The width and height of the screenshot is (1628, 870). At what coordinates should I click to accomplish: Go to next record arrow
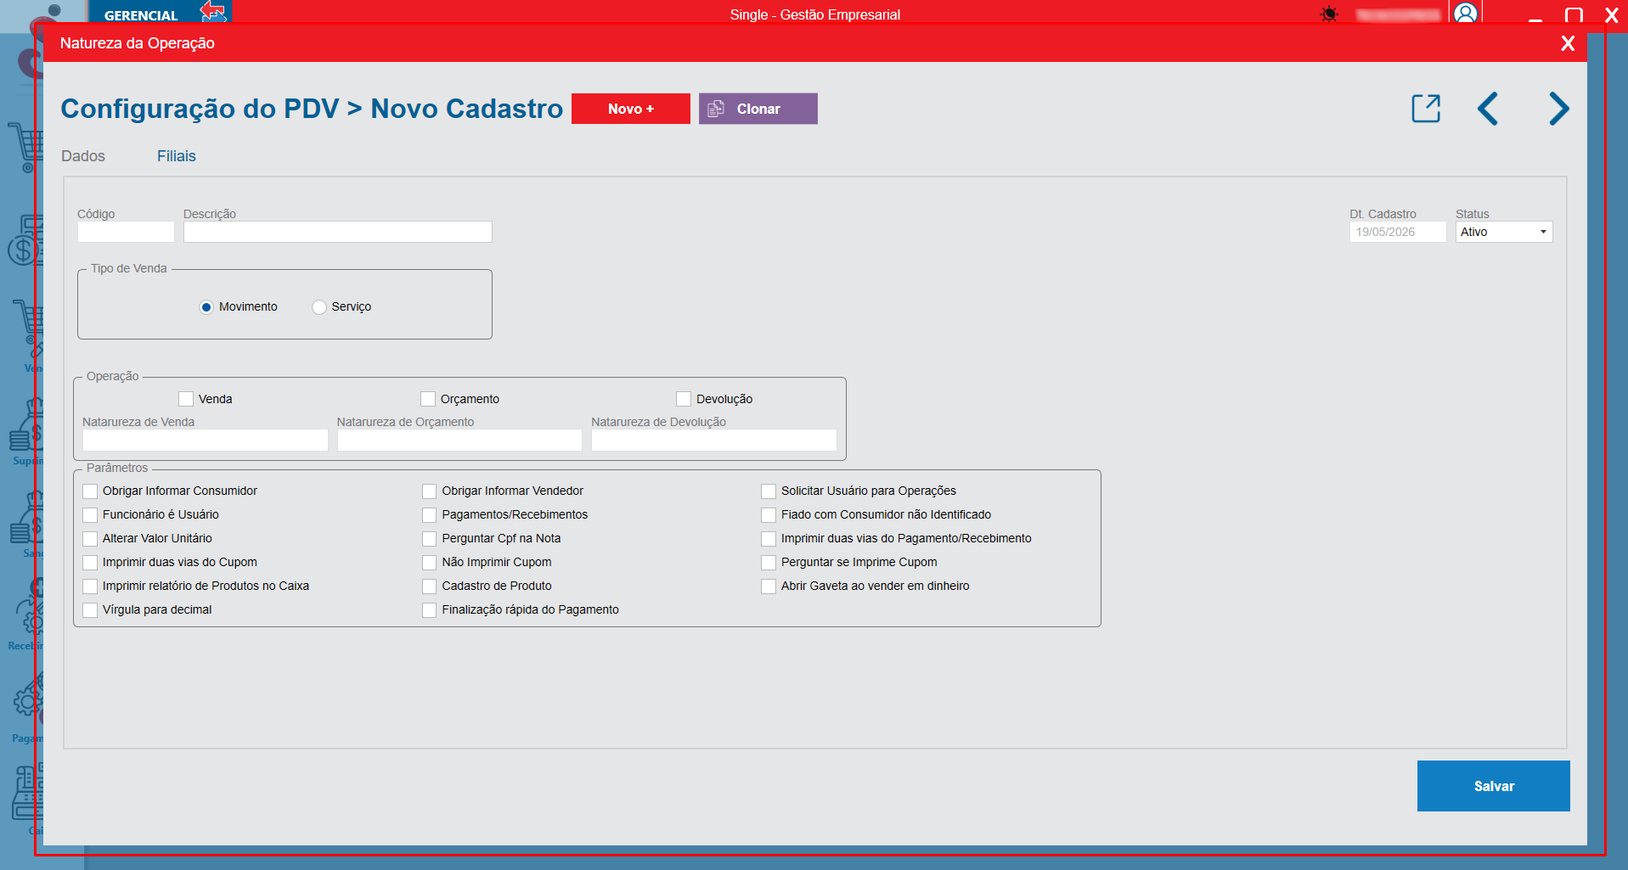click(x=1558, y=109)
